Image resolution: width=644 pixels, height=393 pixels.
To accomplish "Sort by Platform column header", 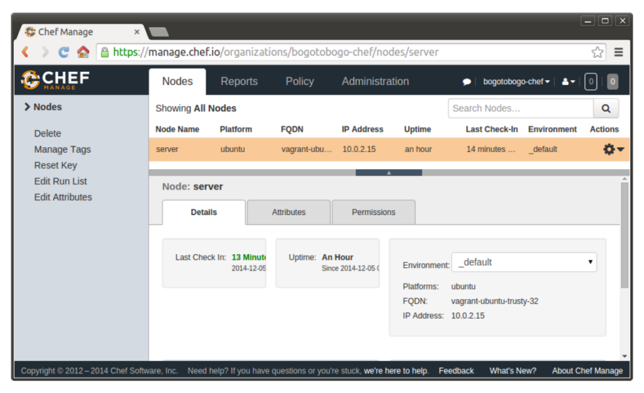I will (x=236, y=130).
